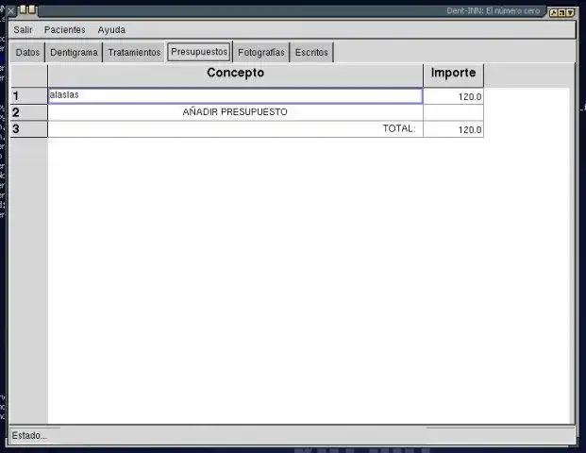Image resolution: width=586 pixels, height=453 pixels.
Task: Select the Presupuestos tab
Action: (199, 52)
